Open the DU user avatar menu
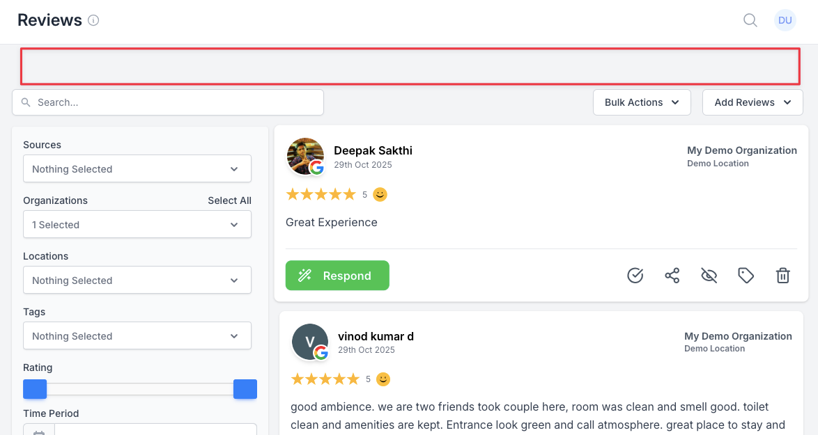Screen dimensions: 818x435 [785, 20]
